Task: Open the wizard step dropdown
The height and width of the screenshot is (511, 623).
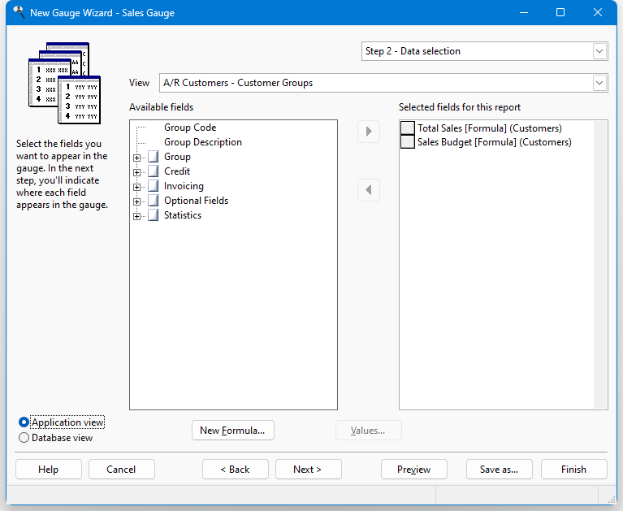Action: point(599,51)
